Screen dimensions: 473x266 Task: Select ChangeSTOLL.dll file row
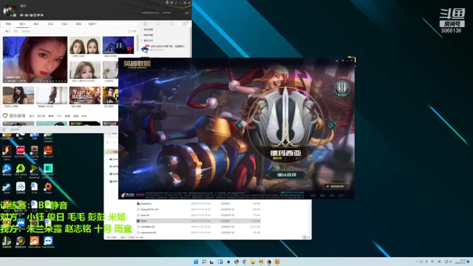click(198, 209)
